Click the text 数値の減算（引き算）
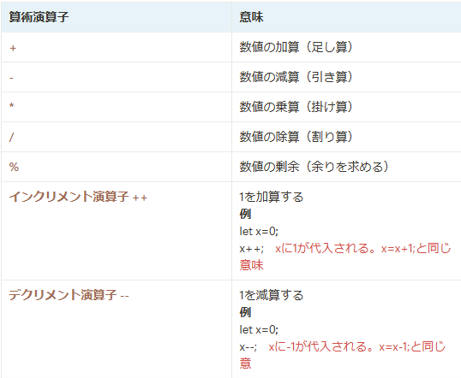461x378 pixels. pos(296,77)
